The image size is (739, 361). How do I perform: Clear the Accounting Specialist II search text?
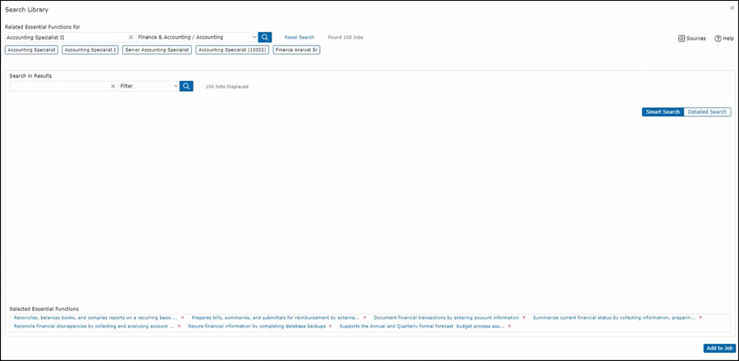(130, 37)
